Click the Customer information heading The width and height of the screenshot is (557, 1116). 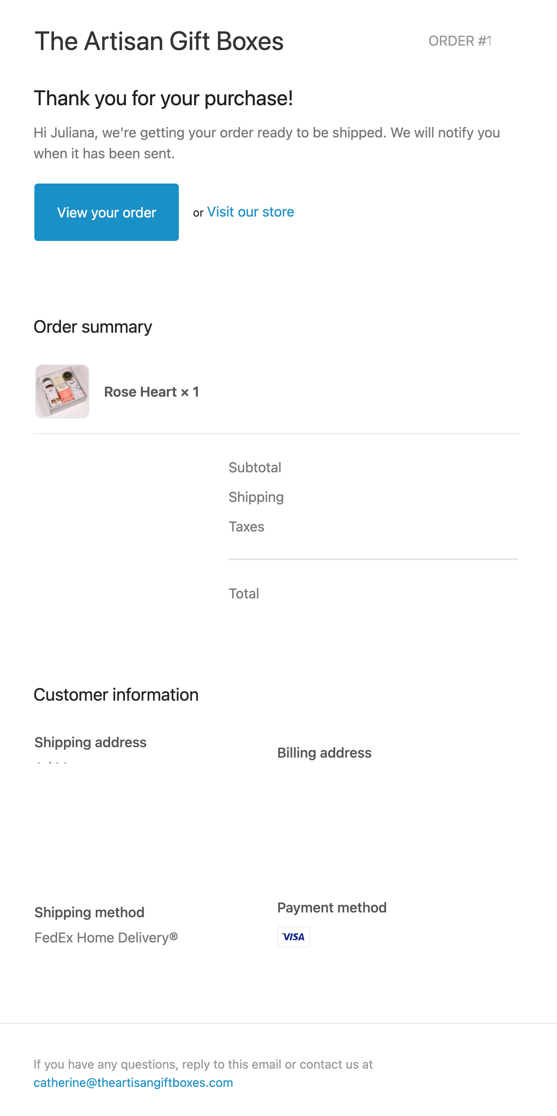point(116,695)
